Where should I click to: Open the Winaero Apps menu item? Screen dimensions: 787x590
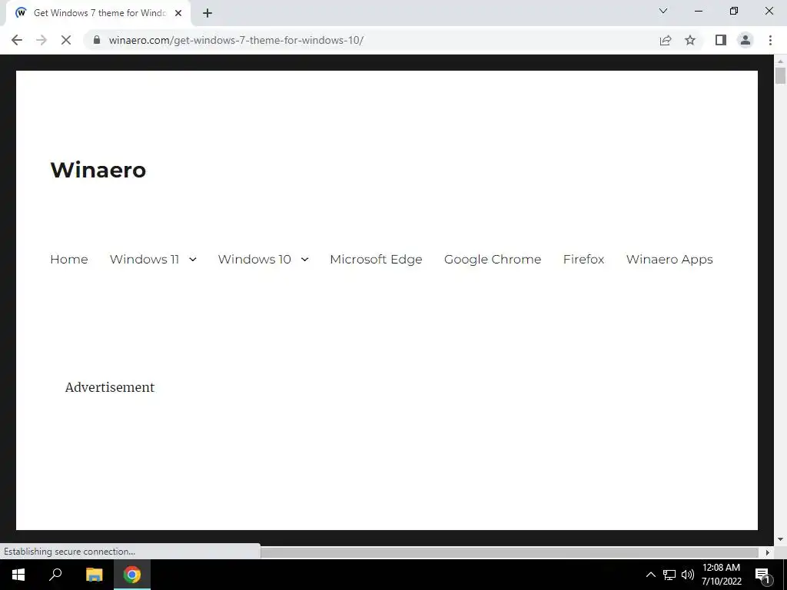[x=669, y=260]
